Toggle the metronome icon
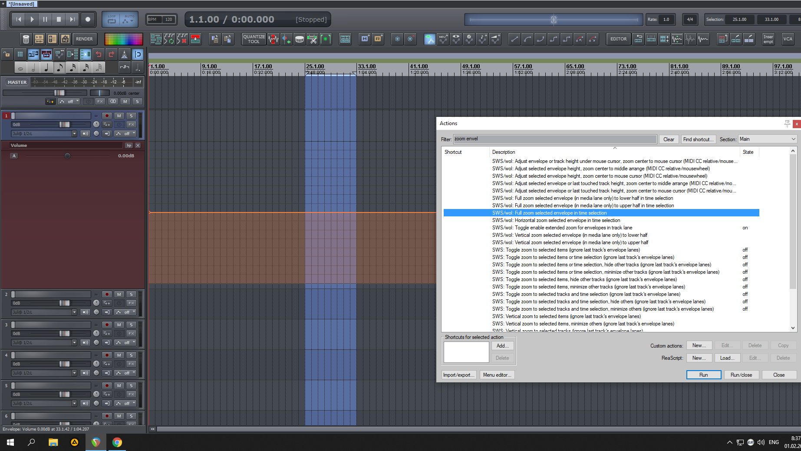 (125, 54)
